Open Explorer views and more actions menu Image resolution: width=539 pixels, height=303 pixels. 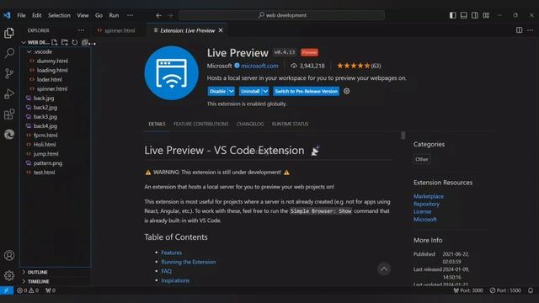[x=81, y=30]
